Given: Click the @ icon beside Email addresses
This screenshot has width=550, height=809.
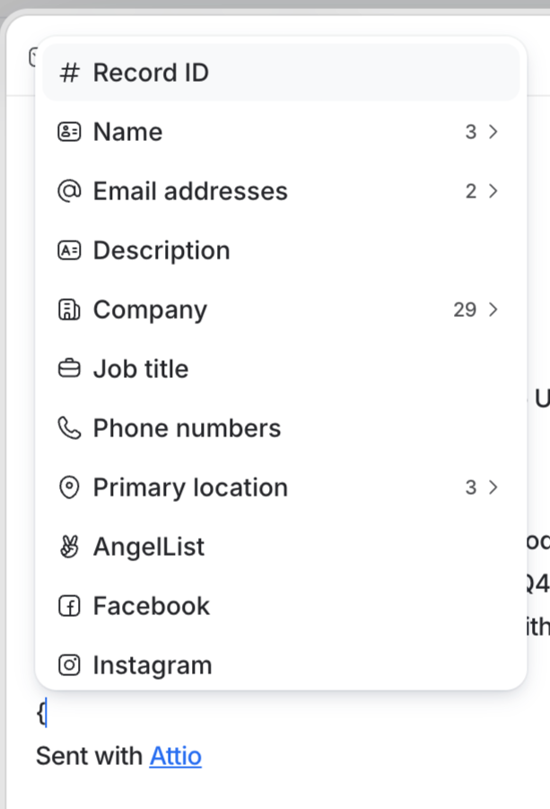Looking at the screenshot, I should 69,190.
